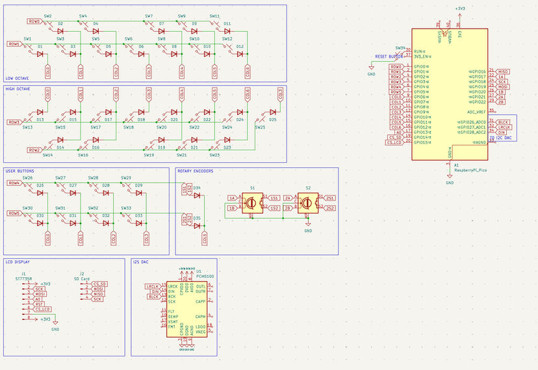This screenshot has width=538, height=370.
Task: Select the ROW4 label in User Buttons
Action: 13,183
